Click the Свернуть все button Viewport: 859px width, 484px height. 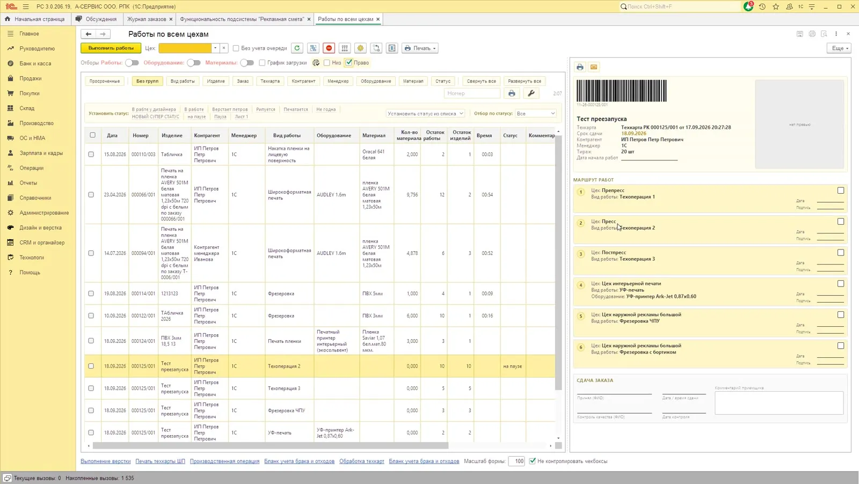click(x=481, y=81)
